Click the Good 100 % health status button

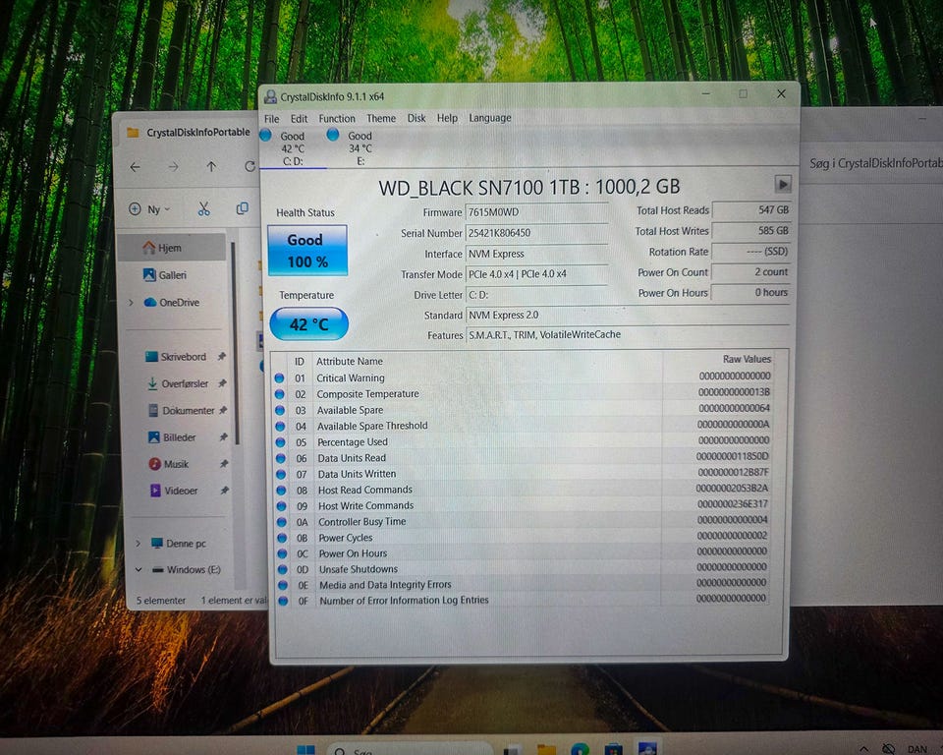coord(307,251)
